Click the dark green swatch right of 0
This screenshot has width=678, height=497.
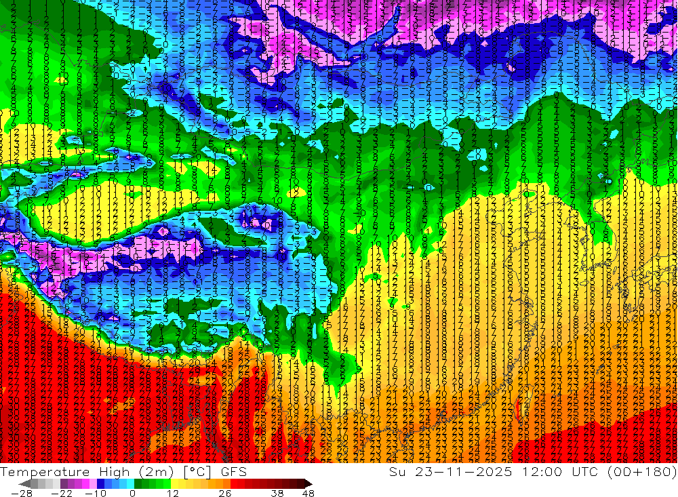[x=138, y=483]
